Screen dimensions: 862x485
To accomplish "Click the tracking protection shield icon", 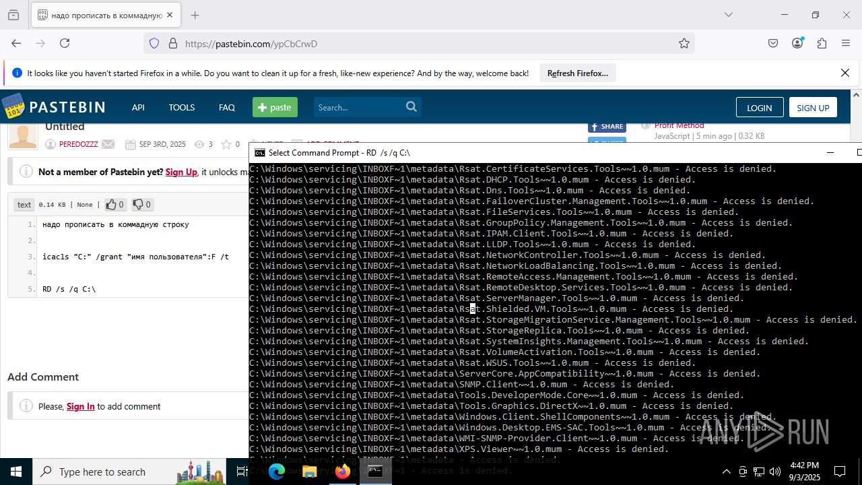I will click(154, 43).
